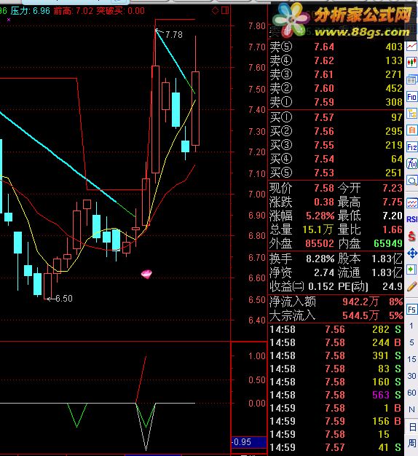
Task: Click the 内盘 value 65949
Action: (388, 243)
